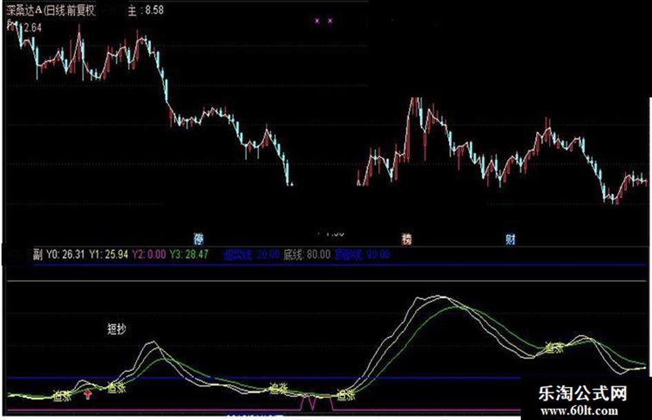Click the 追涨 label left of red arrow
The height and width of the screenshot is (420, 652).
[x=62, y=396]
